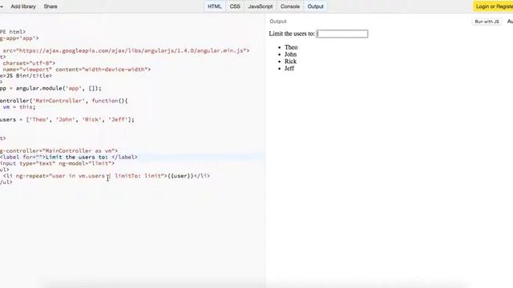Screen dimensions: 513x288
Task: Place cursor on the users array line
Action: (67, 120)
